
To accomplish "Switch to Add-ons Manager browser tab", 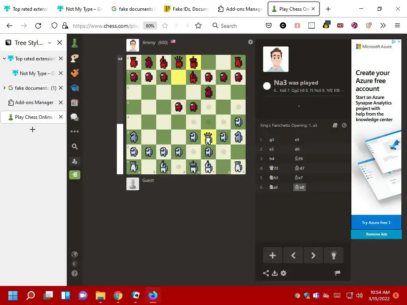I will (240, 9).
